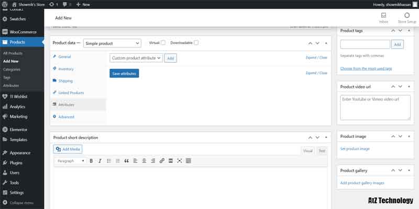Click the Italic formatting icon
419x209 pixels.
pos(100,161)
